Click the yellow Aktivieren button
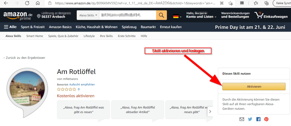 click(x=254, y=86)
